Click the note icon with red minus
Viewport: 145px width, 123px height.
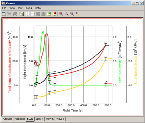pyautogui.click(x=54, y=14)
